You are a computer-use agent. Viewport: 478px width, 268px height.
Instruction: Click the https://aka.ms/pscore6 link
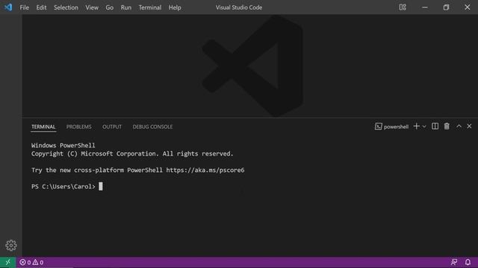(x=205, y=170)
